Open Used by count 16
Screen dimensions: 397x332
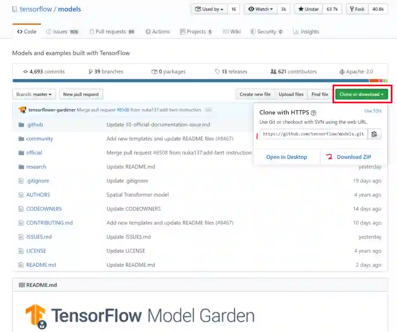point(233,9)
